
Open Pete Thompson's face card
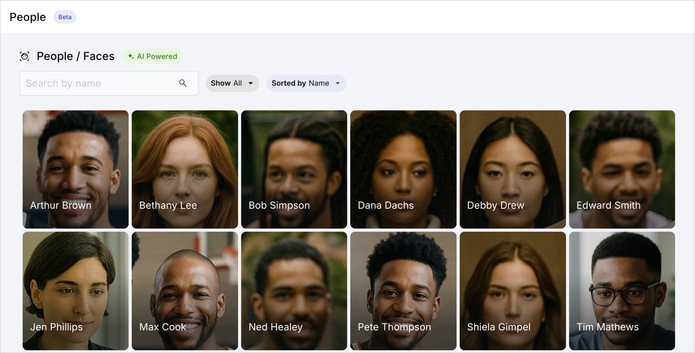pyautogui.click(x=404, y=291)
